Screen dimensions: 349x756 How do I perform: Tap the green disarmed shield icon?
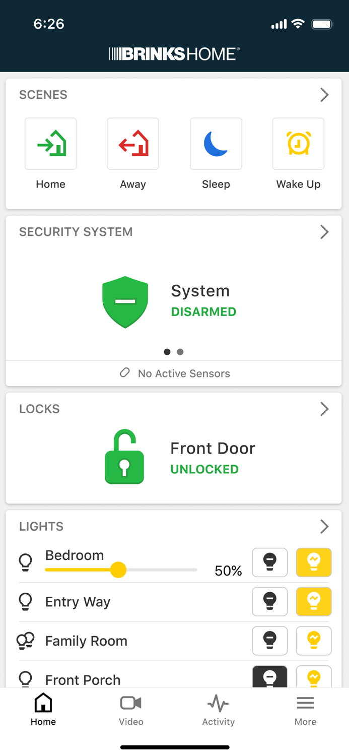point(125,302)
